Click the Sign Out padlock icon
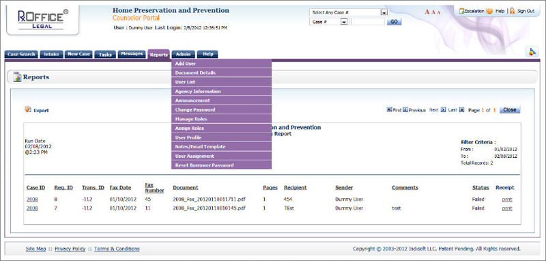The image size is (546, 261). [512, 11]
